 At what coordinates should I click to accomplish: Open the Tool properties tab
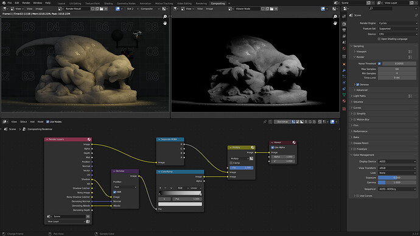point(344,16)
